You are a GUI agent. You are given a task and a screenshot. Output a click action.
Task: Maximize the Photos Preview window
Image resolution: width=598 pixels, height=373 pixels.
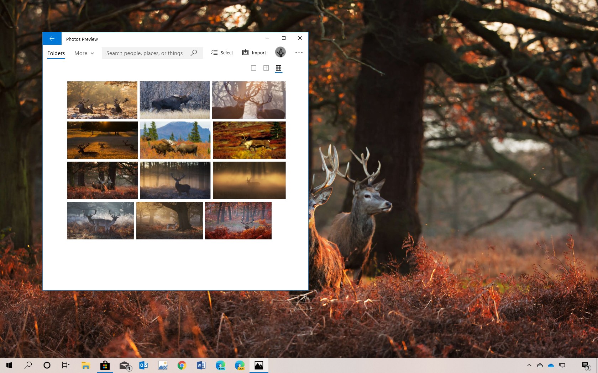click(284, 38)
